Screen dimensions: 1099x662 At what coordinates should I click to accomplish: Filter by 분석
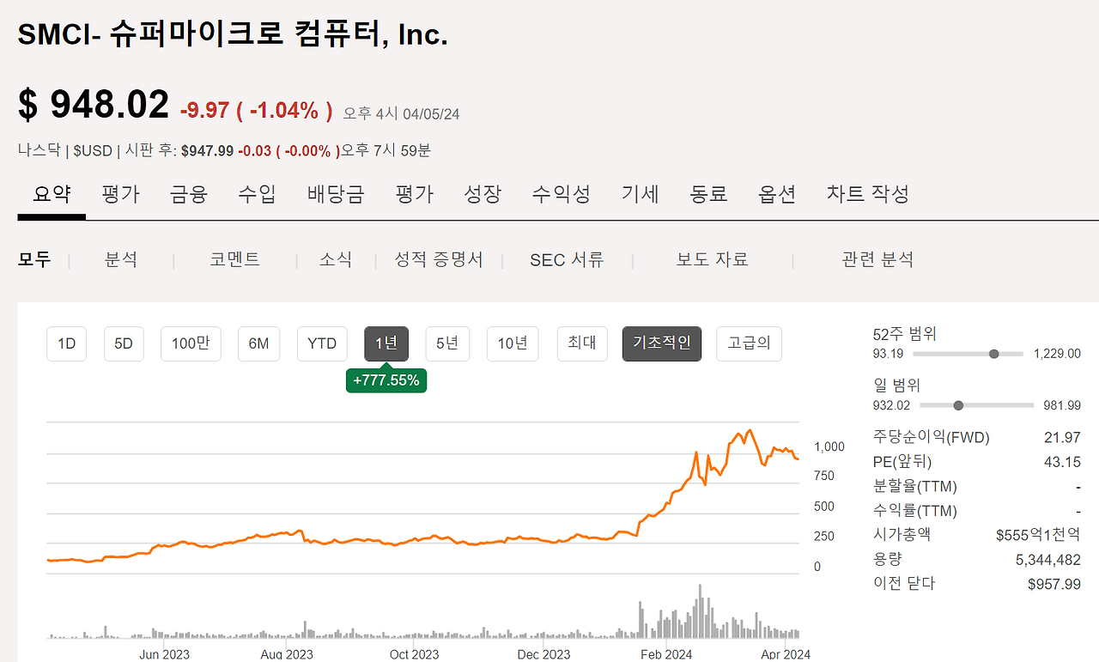[121, 259]
